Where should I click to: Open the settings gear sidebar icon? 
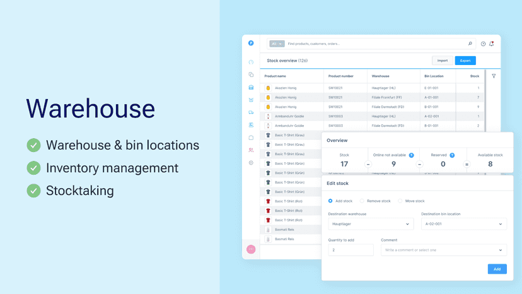251,163
